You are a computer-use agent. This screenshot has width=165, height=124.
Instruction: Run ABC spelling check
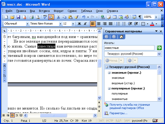[45, 17]
